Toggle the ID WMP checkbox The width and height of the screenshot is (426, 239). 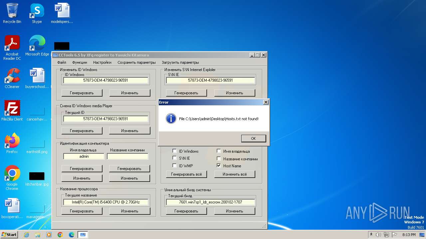pos(174,165)
